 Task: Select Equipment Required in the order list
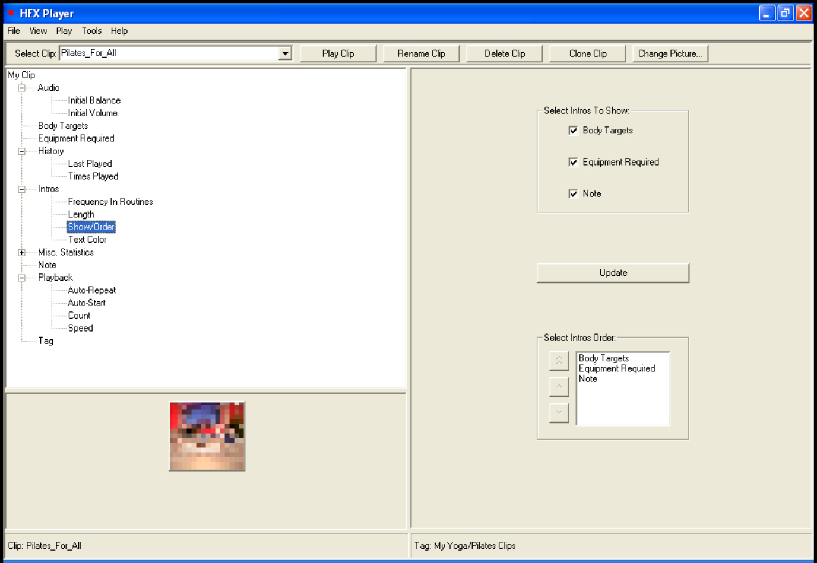click(617, 368)
